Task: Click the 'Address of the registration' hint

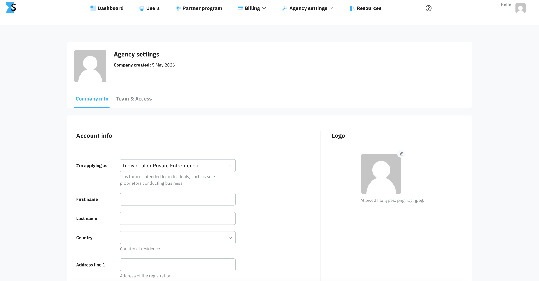Action: 146,276
